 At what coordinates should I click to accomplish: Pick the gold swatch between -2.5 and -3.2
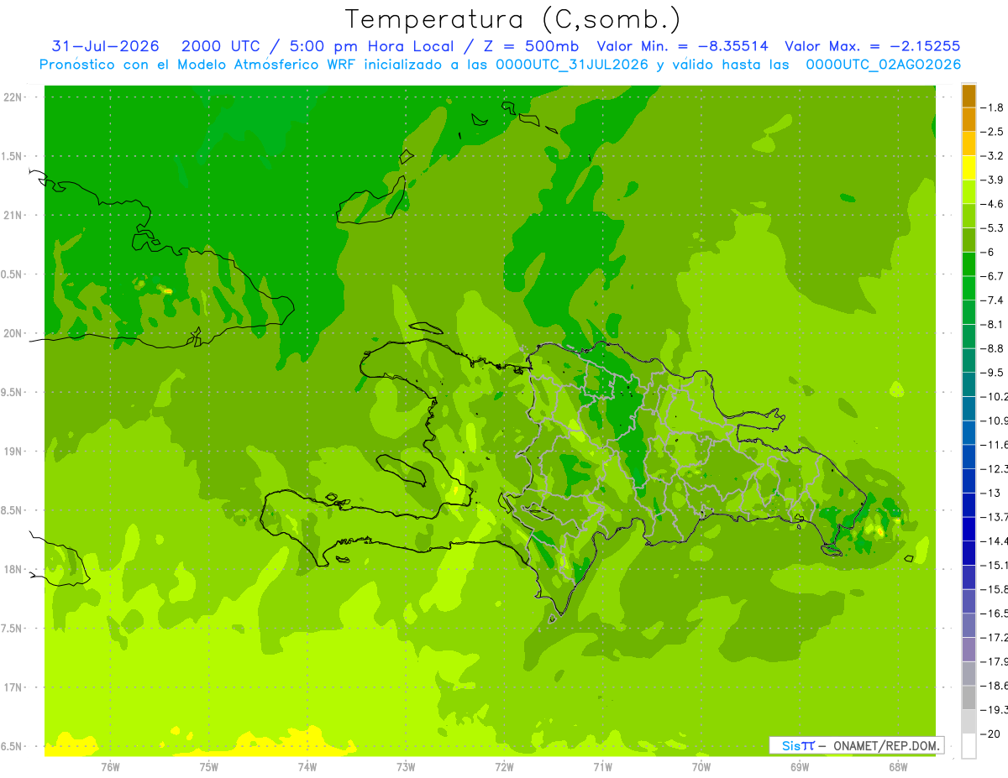coord(969,144)
